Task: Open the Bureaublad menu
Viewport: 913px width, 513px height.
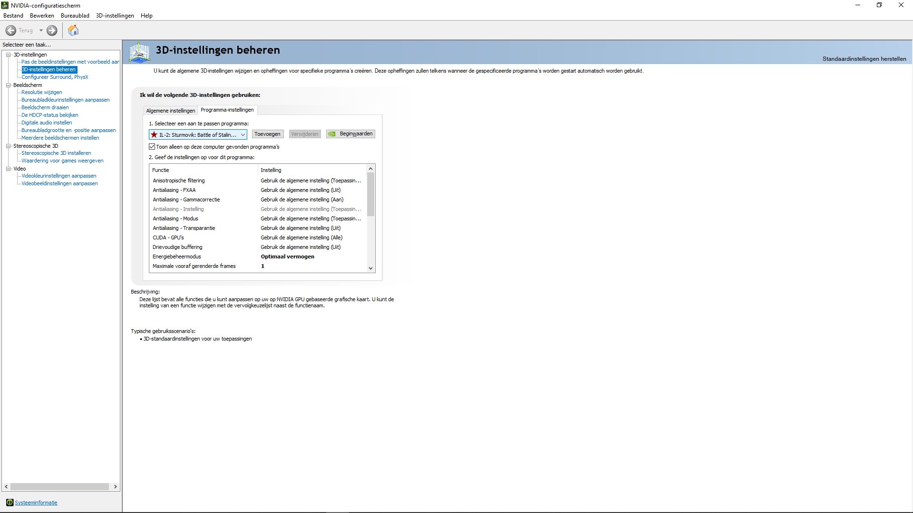Action: coord(75,16)
